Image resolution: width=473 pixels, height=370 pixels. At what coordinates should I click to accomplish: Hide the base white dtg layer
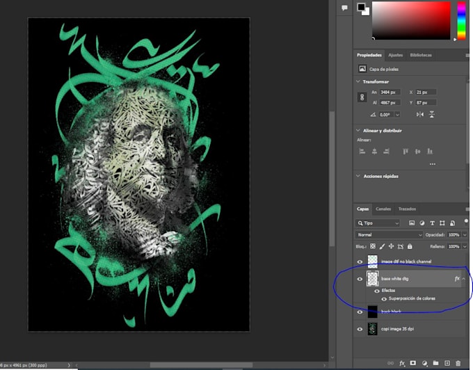(360, 279)
